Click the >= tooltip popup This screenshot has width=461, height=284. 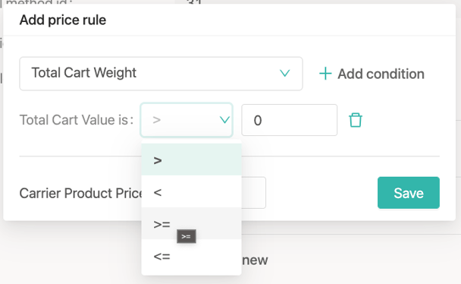coord(187,236)
